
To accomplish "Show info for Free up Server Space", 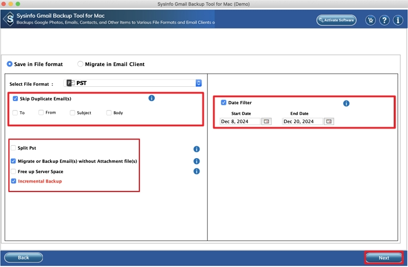I will point(197,171).
